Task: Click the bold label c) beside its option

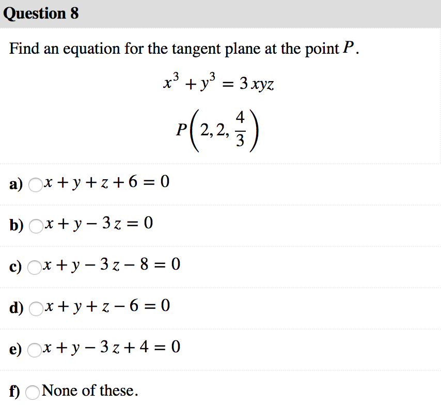Action: coord(14,267)
